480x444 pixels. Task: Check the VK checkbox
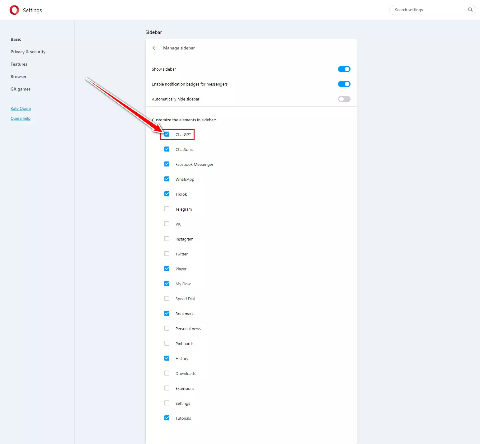pos(167,224)
